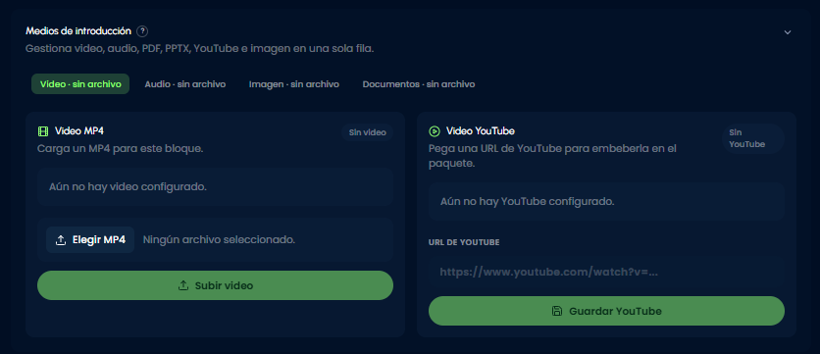Viewport: 820px width, 354px height.
Task: Click the Elegir MP4 file chooser button
Action: click(90, 240)
